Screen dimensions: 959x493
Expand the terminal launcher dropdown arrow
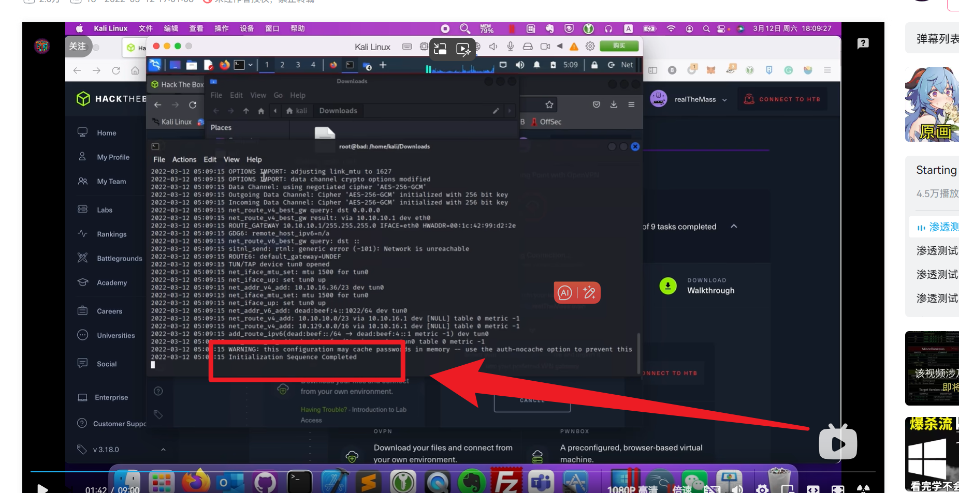click(251, 65)
